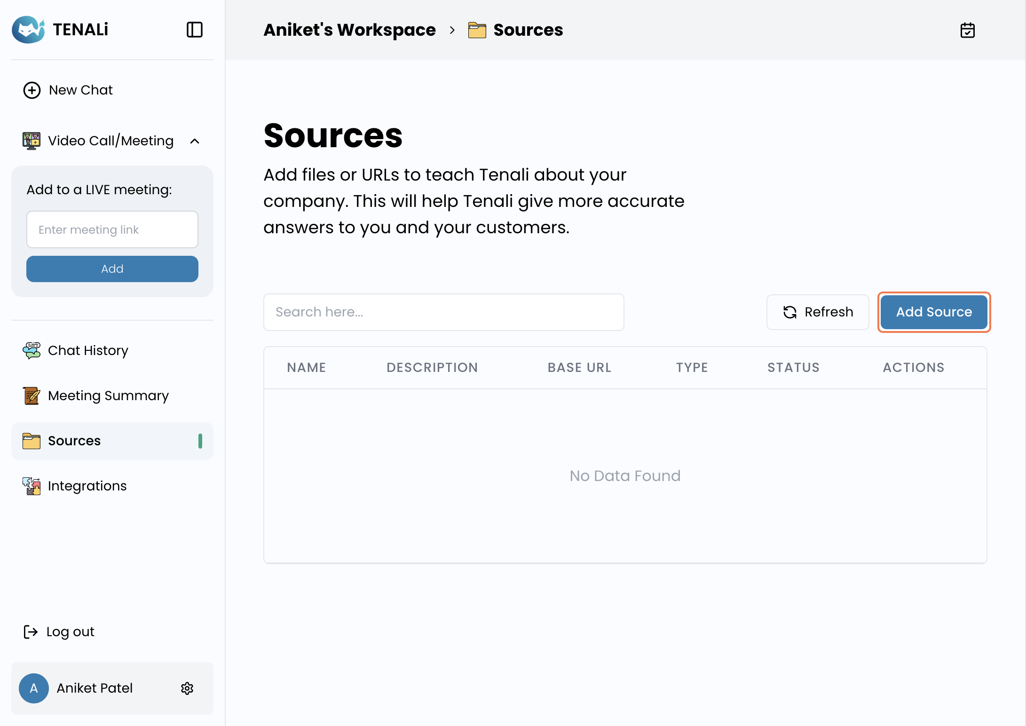
Task: Collapse the Video Call/Meeting chevron
Action: [x=195, y=141]
